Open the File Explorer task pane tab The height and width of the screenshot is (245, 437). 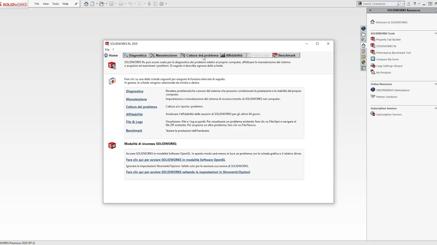pyautogui.click(x=363, y=34)
